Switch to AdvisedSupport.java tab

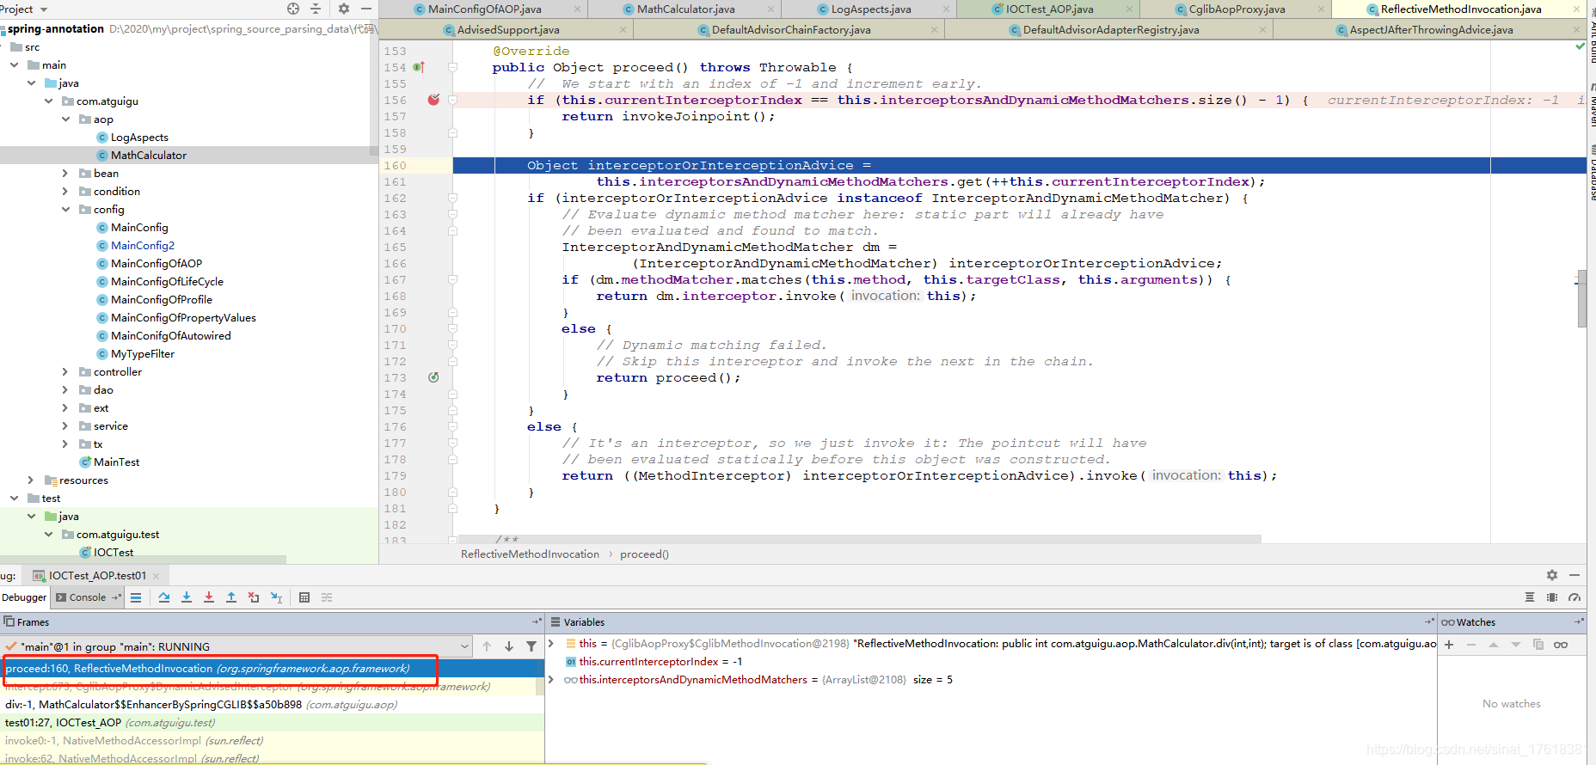pos(507,29)
